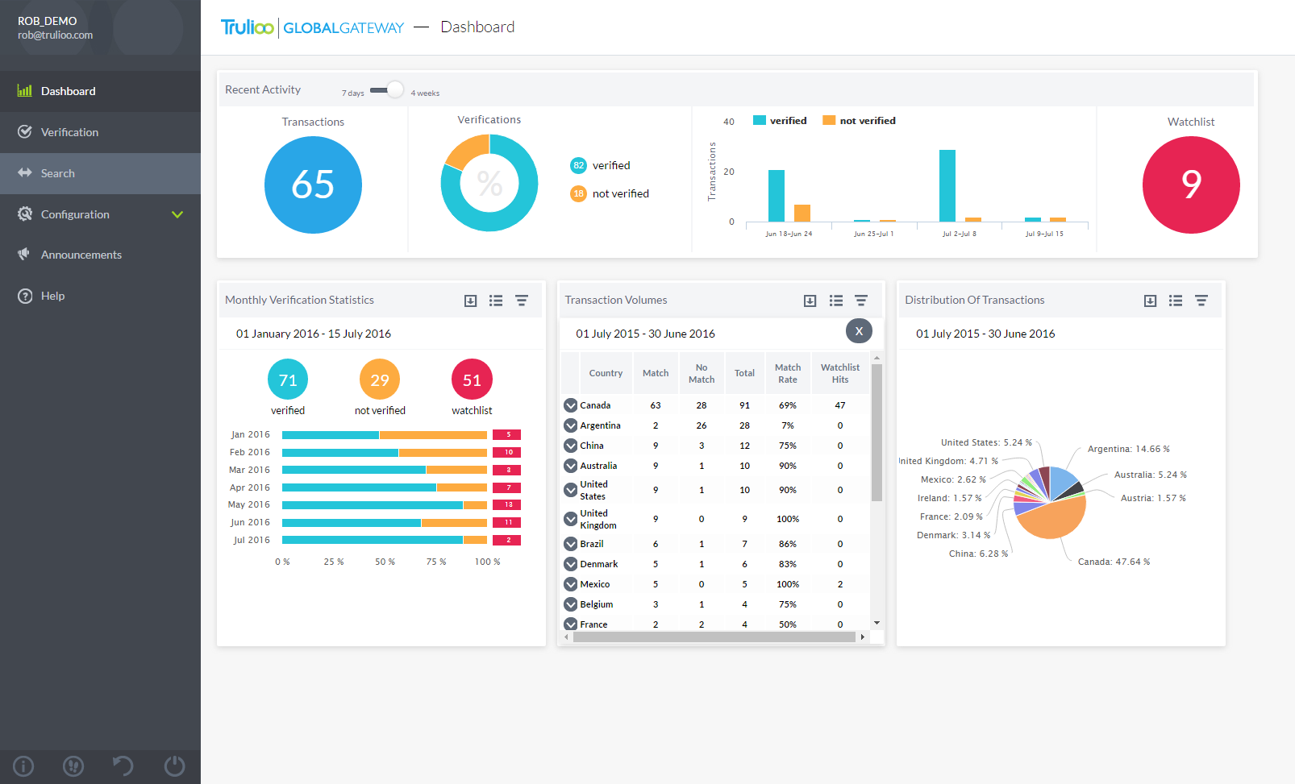Image resolution: width=1295 pixels, height=784 pixels.
Task: Click the Jan 2016 watchlist badge 5
Action: (x=508, y=435)
